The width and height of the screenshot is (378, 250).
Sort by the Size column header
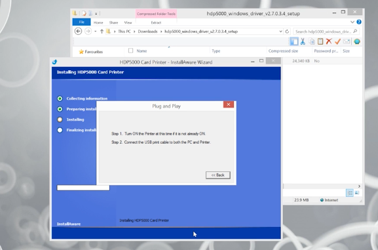pos(346,51)
